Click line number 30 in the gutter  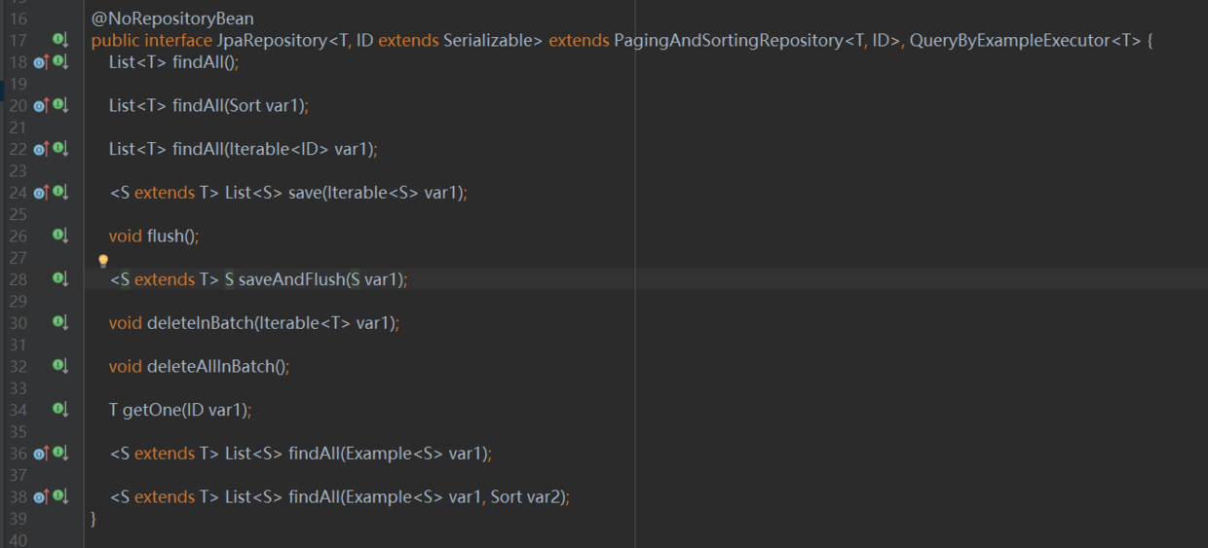[19, 323]
